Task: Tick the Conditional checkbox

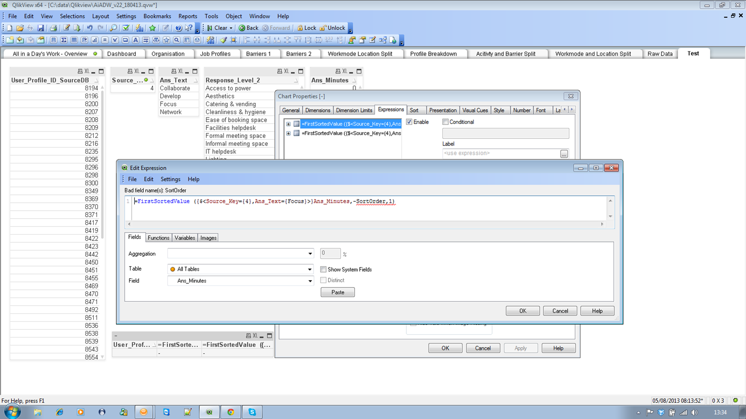Action: pyautogui.click(x=446, y=122)
